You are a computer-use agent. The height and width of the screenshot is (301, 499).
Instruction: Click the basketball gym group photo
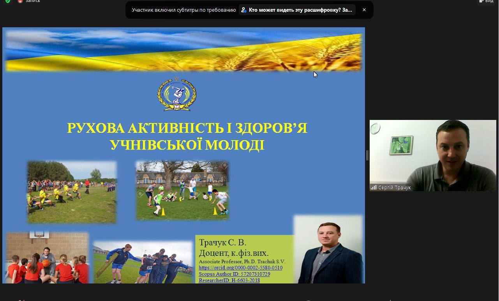tap(47, 257)
